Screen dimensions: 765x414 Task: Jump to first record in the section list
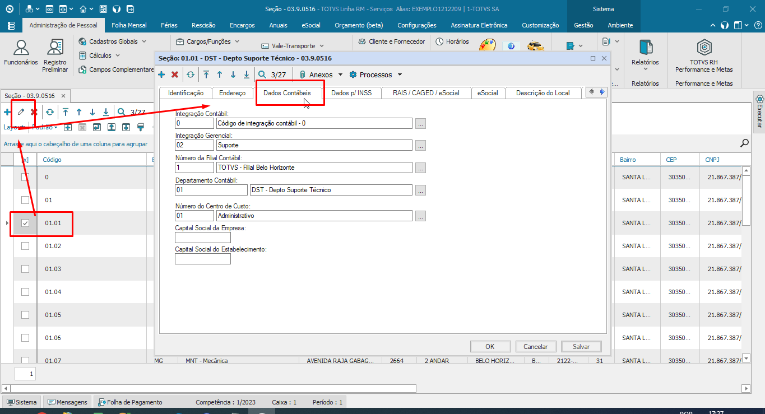click(66, 112)
